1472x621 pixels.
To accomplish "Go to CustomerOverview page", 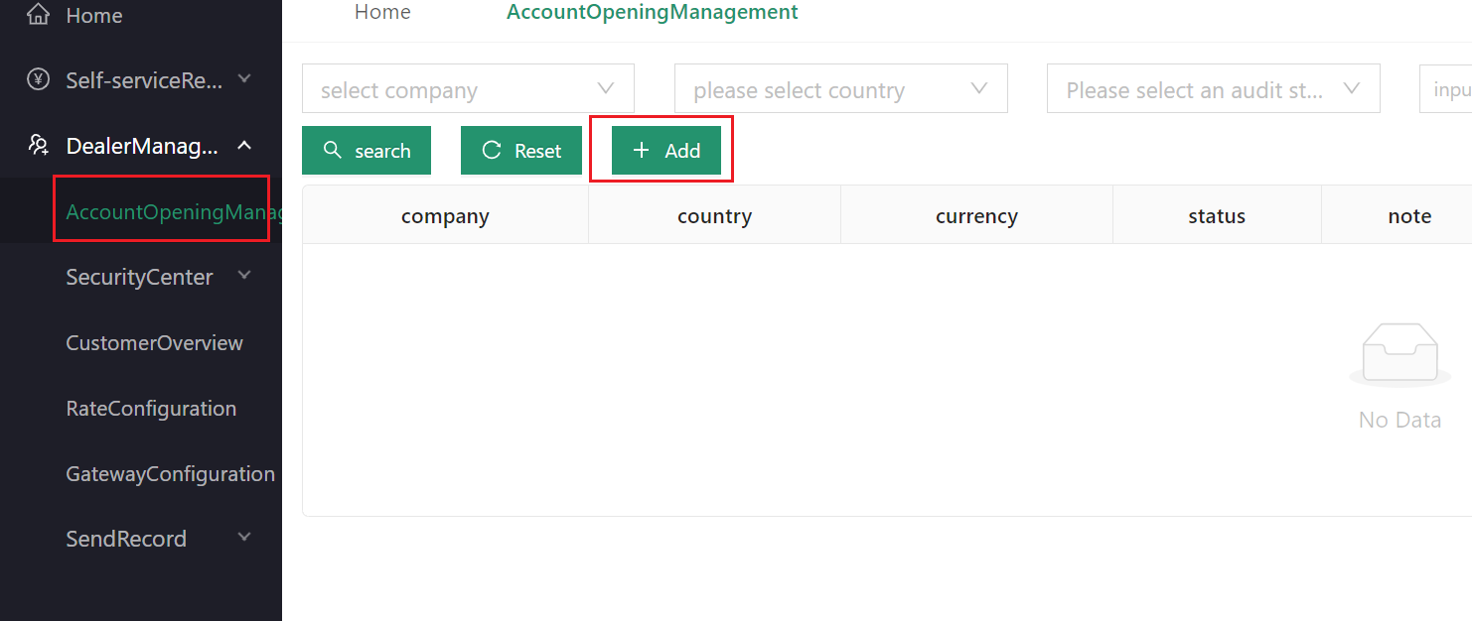I will click(154, 342).
